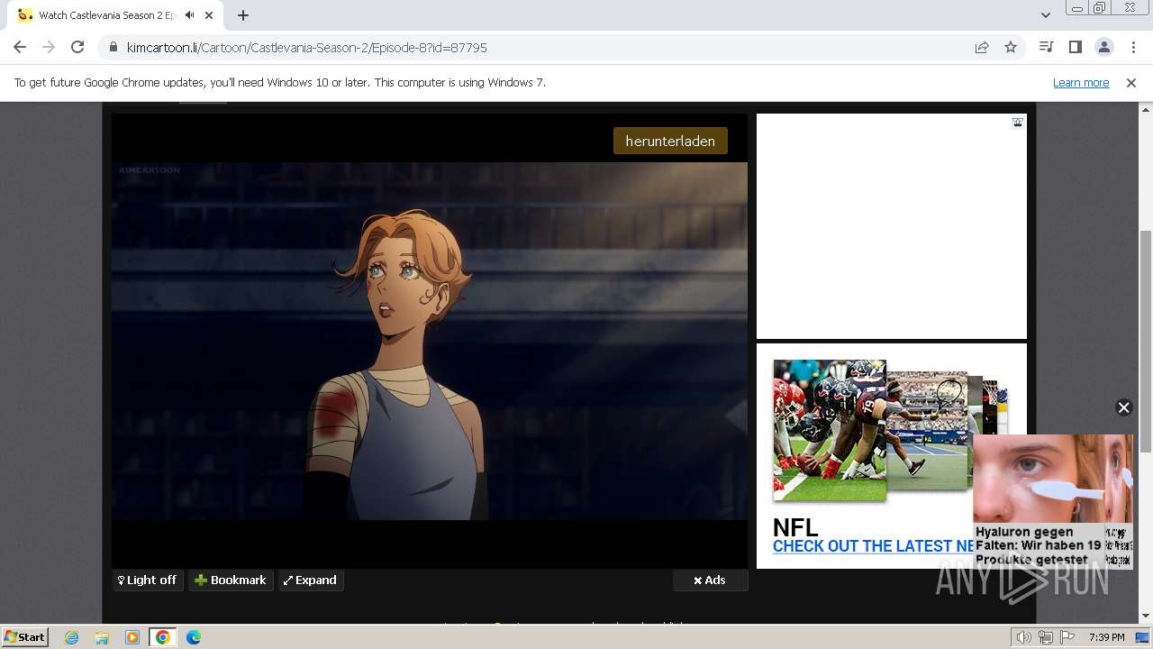
Task: Hide ads with the Ads button
Action: pyautogui.click(x=710, y=580)
